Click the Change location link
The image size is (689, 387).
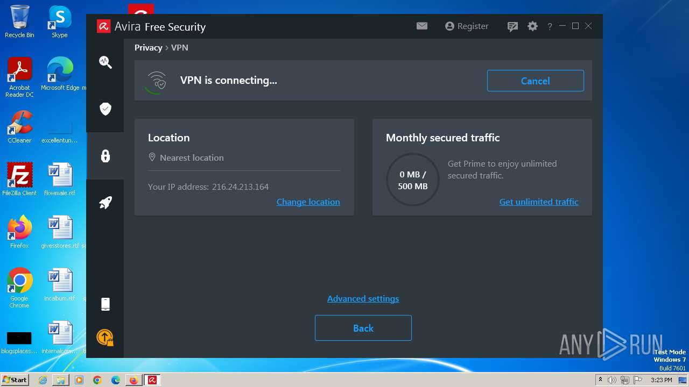pyautogui.click(x=308, y=202)
